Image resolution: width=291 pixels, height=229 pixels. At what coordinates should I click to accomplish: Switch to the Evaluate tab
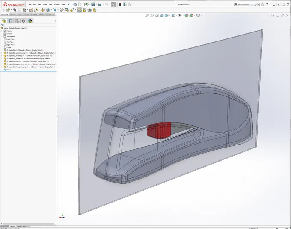[34, 14]
